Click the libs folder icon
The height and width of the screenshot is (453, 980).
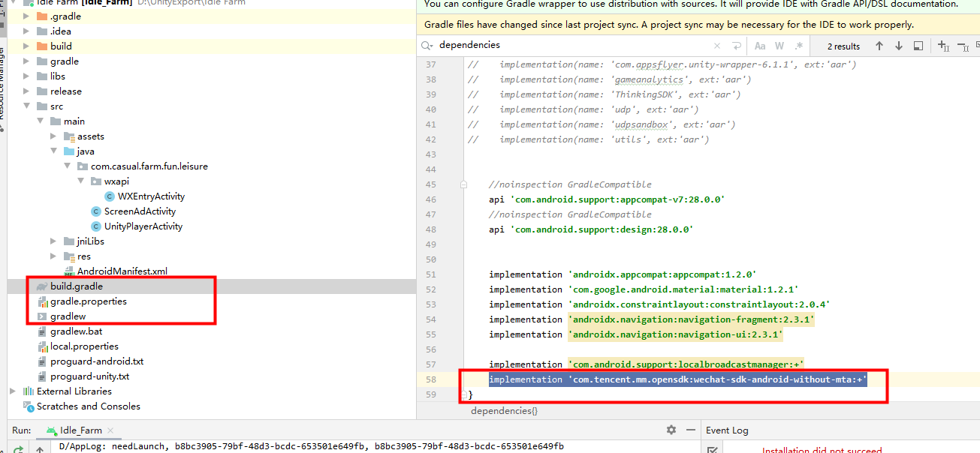(x=42, y=76)
